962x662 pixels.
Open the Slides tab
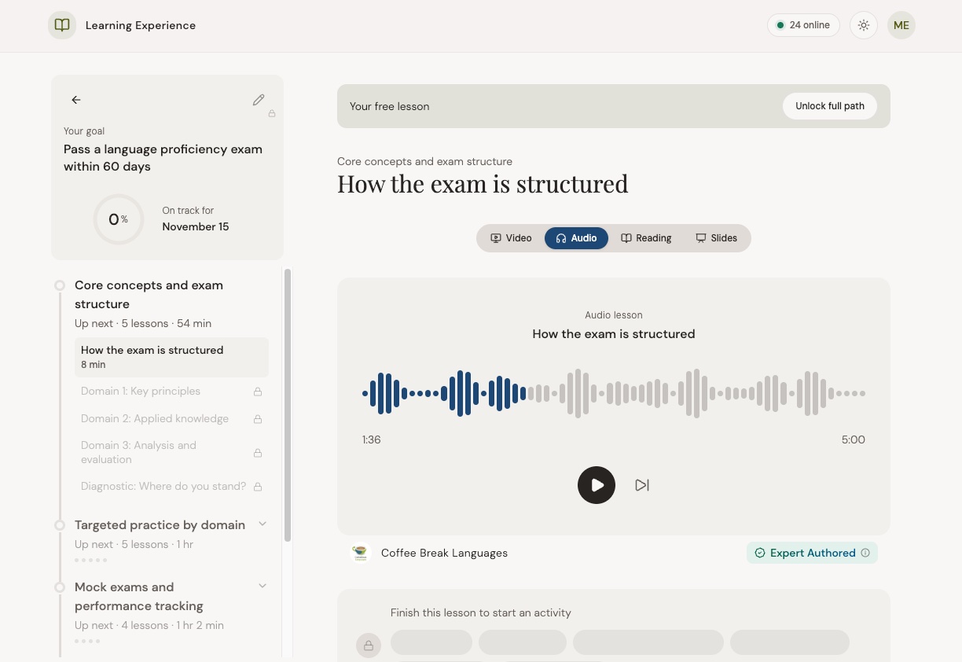coord(716,238)
